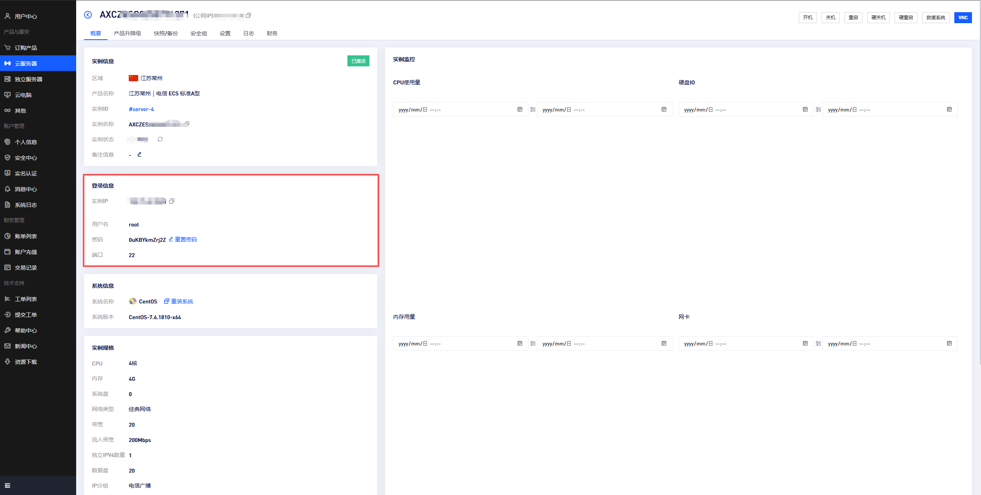
Task: Open 内存用量 start date calendar picker
Action: coord(520,343)
